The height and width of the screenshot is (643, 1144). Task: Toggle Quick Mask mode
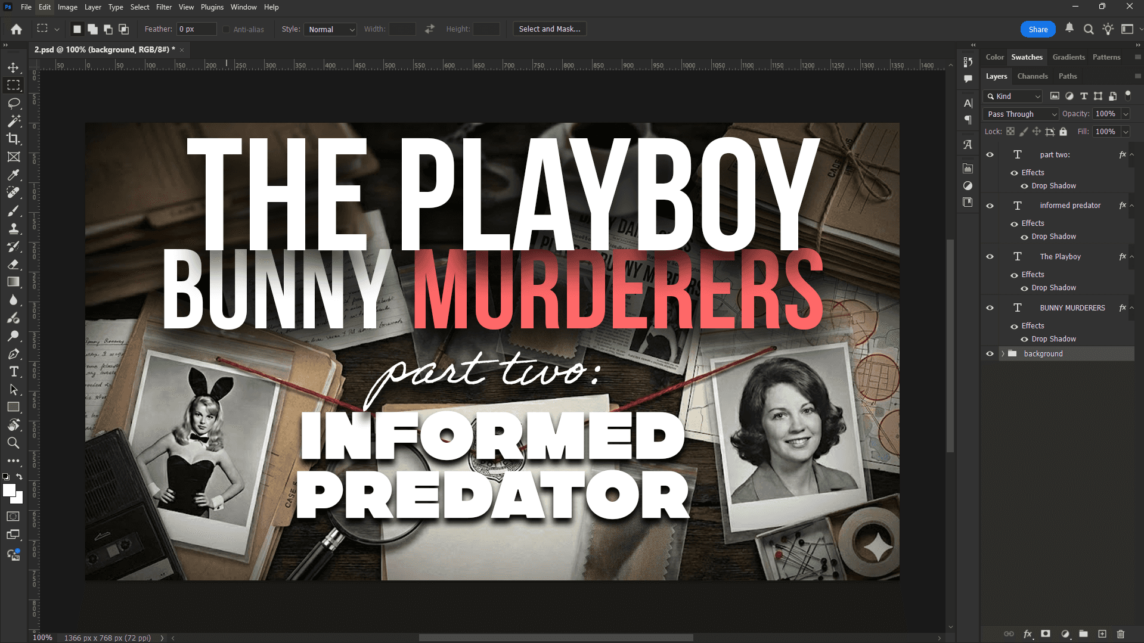(x=13, y=516)
